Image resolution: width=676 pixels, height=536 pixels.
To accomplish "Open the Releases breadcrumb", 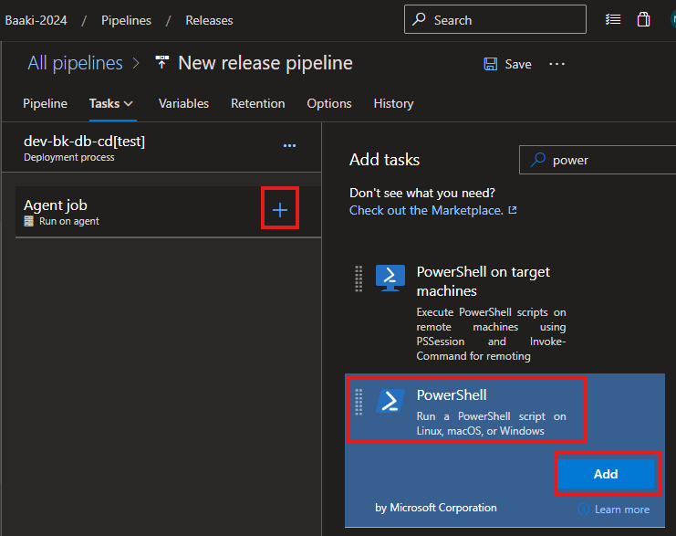I will pos(209,20).
